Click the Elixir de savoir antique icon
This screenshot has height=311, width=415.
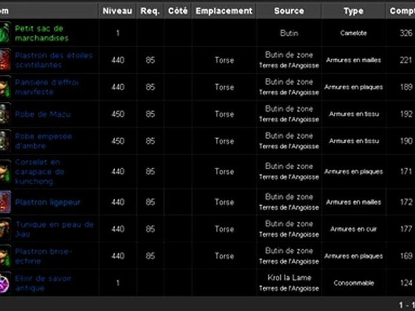[5, 283]
